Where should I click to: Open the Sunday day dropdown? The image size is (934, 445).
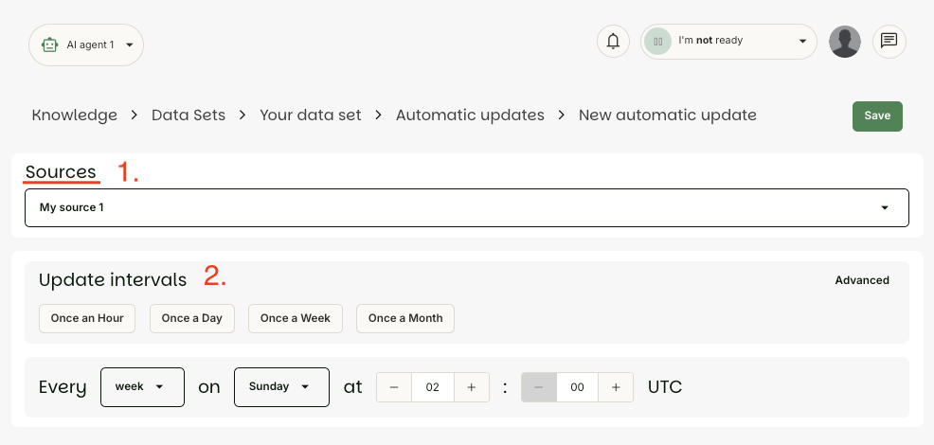click(x=281, y=387)
